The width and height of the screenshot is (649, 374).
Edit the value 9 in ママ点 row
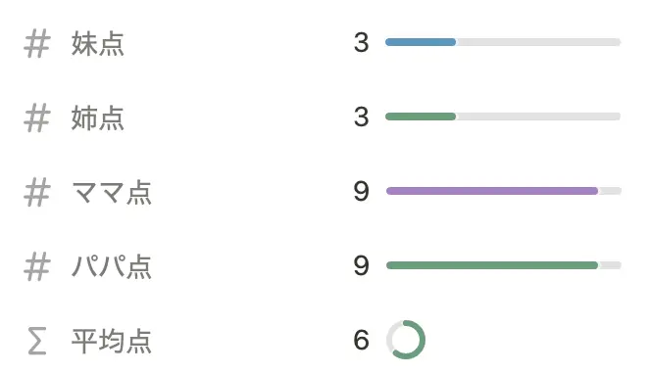[362, 191]
